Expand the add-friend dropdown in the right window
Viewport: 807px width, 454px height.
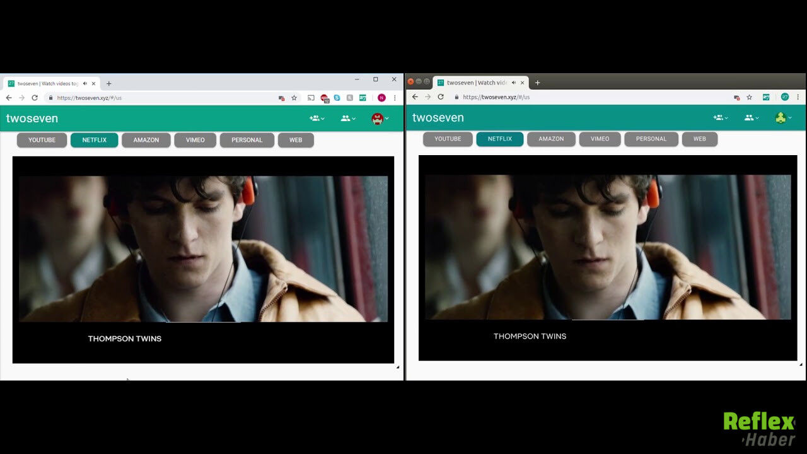(x=721, y=117)
